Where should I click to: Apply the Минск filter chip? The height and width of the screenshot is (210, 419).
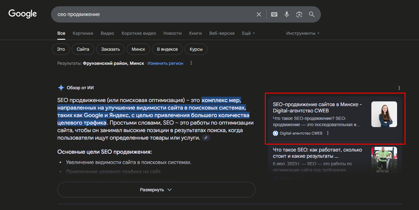[139, 49]
